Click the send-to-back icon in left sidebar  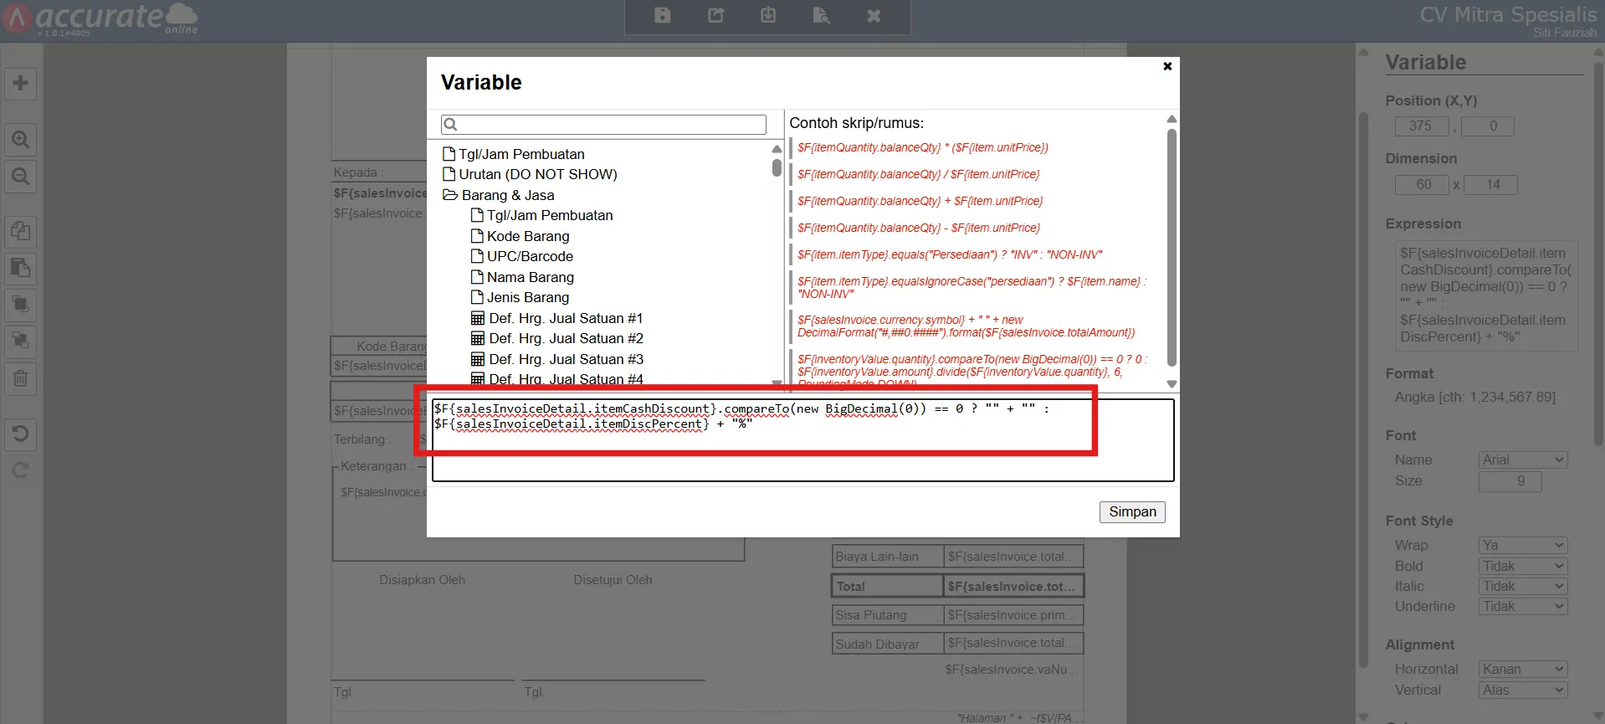21,341
